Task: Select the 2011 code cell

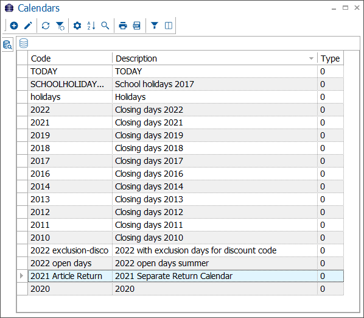Action: (70, 225)
